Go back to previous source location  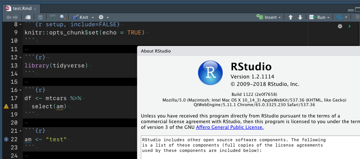[9, 17]
